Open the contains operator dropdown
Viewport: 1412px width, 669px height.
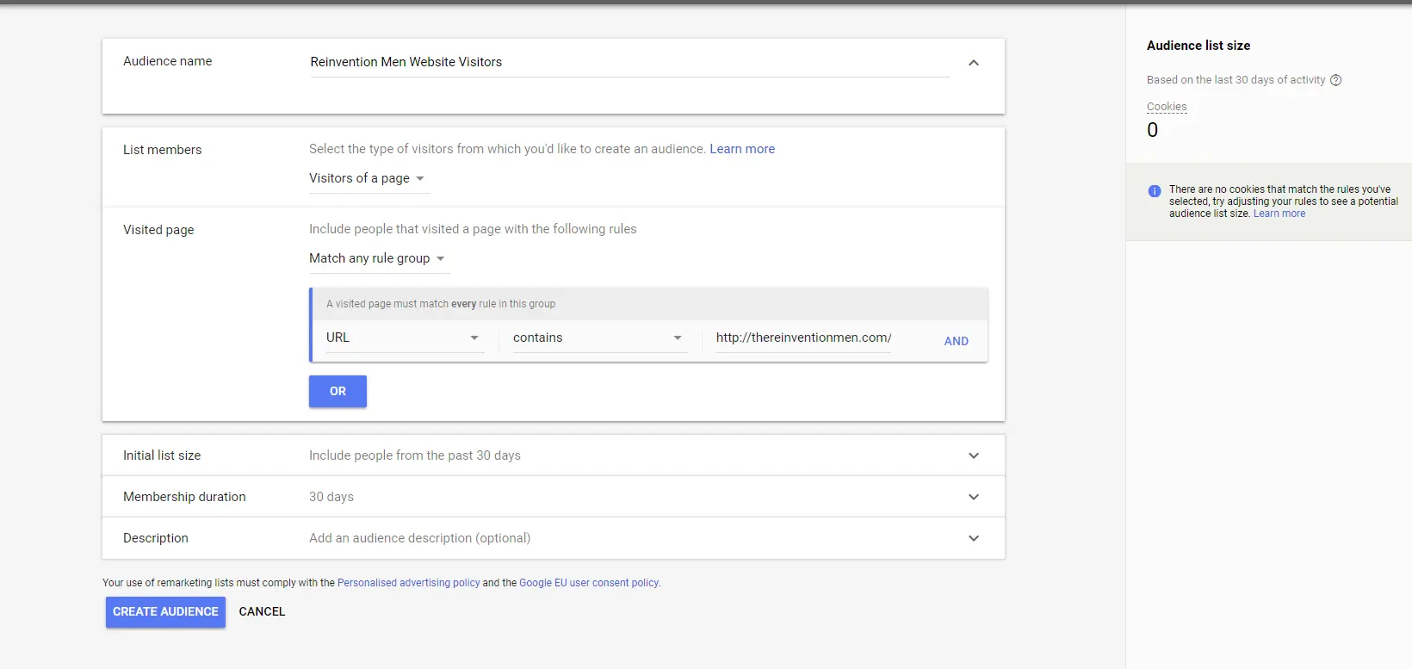click(598, 338)
